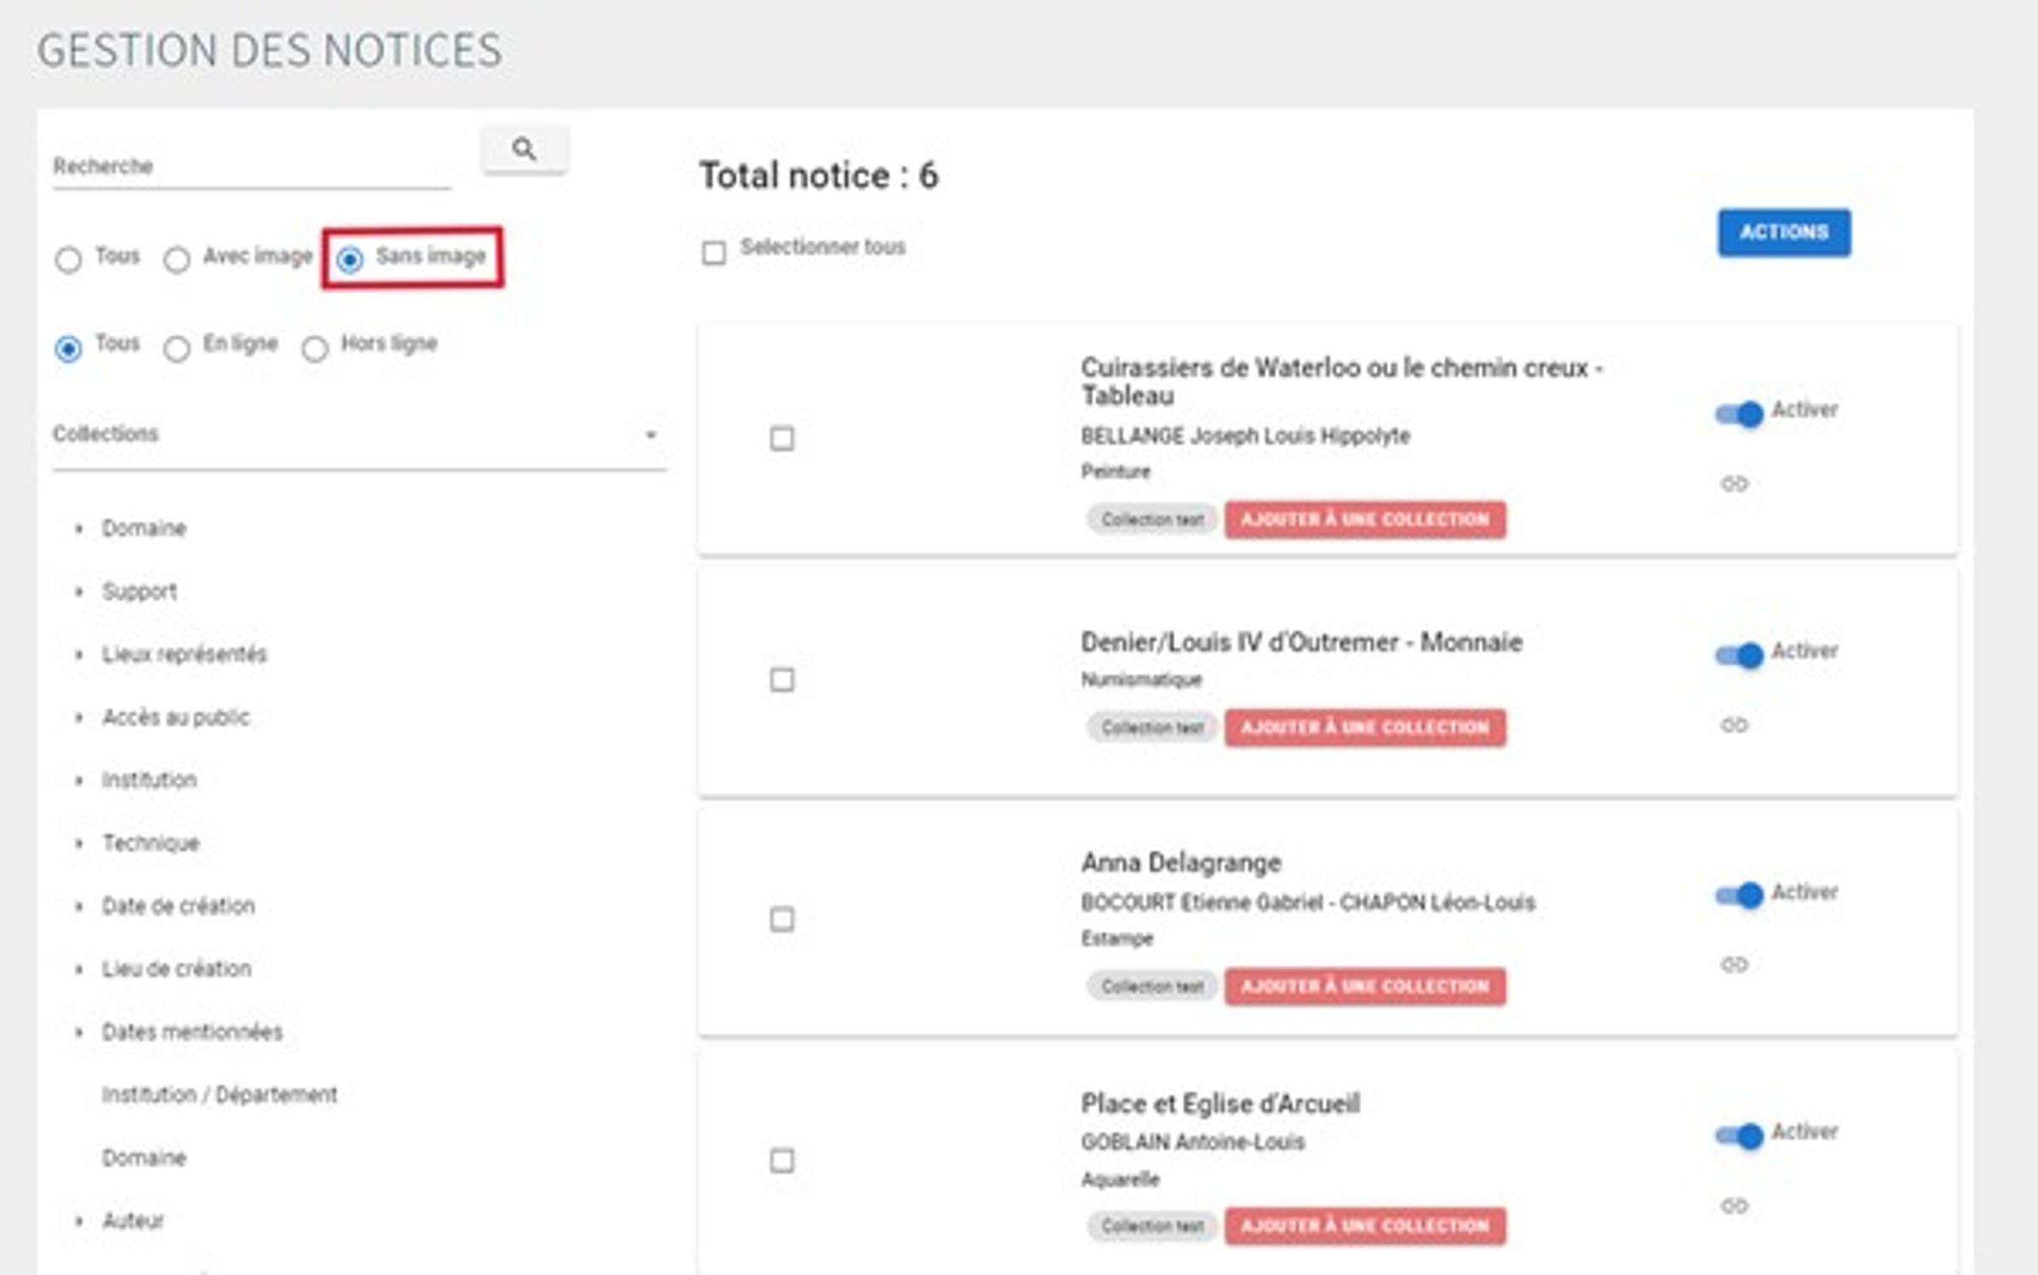Expand the Date de création facet
The image size is (2038, 1275).
click(x=178, y=906)
